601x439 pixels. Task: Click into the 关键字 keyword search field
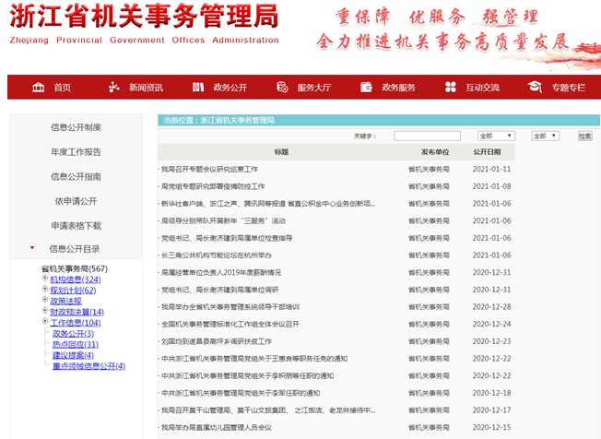[x=427, y=136]
